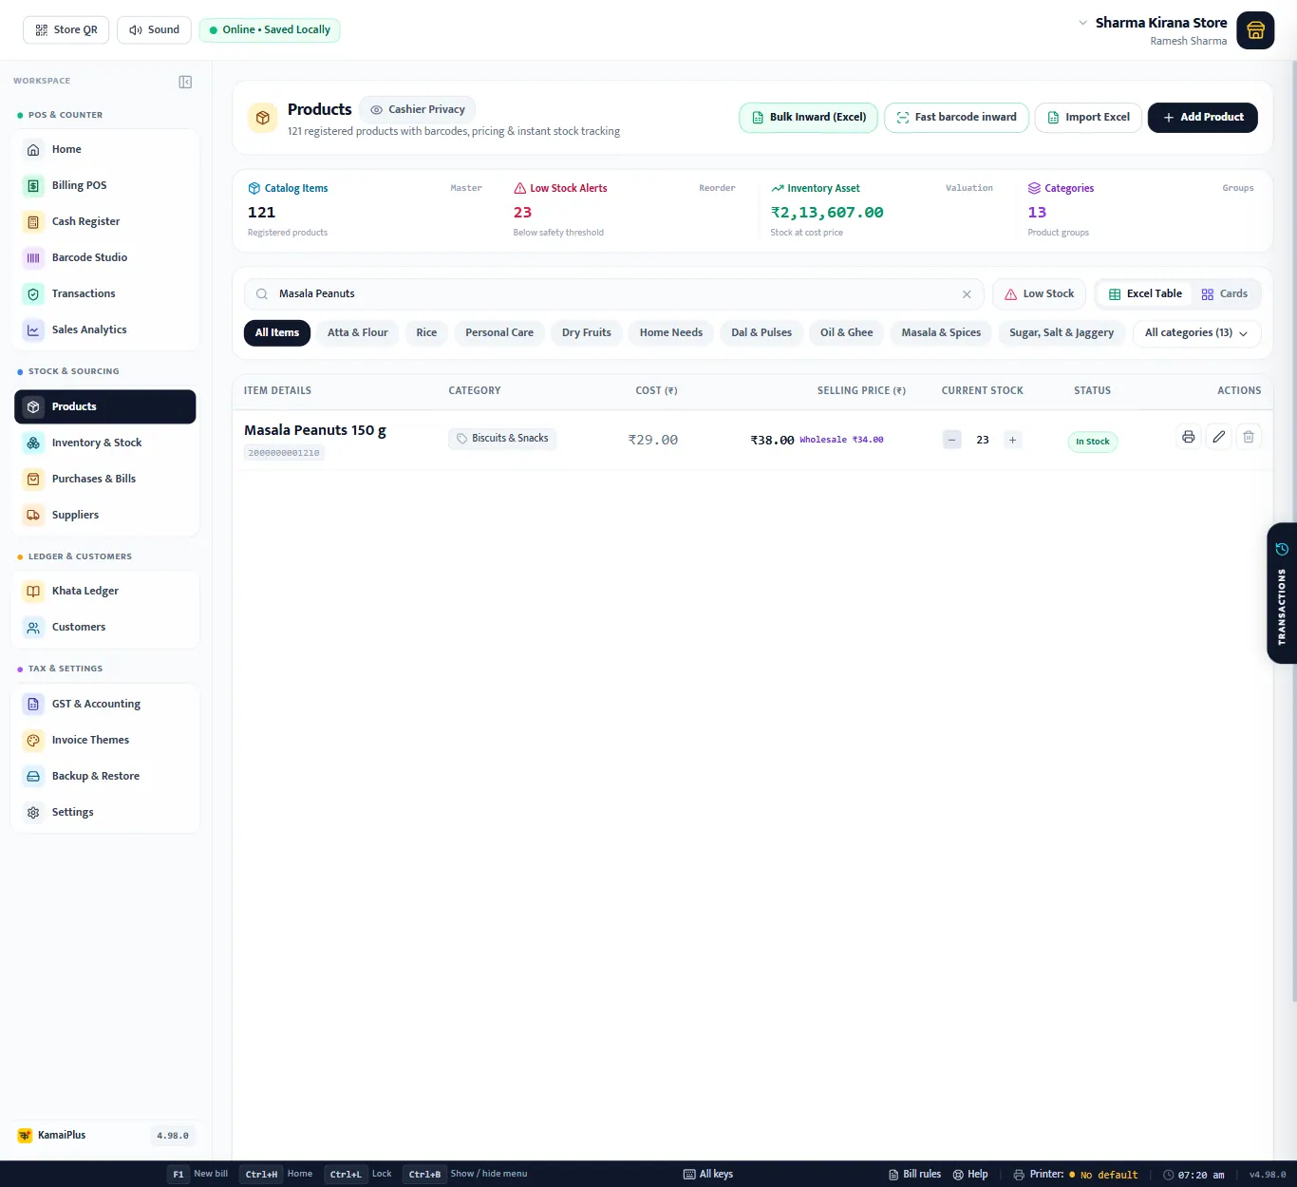The width and height of the screenshot is (1297, 1187).
Task: Select the All Items category tab
Action: pos(277,333)
